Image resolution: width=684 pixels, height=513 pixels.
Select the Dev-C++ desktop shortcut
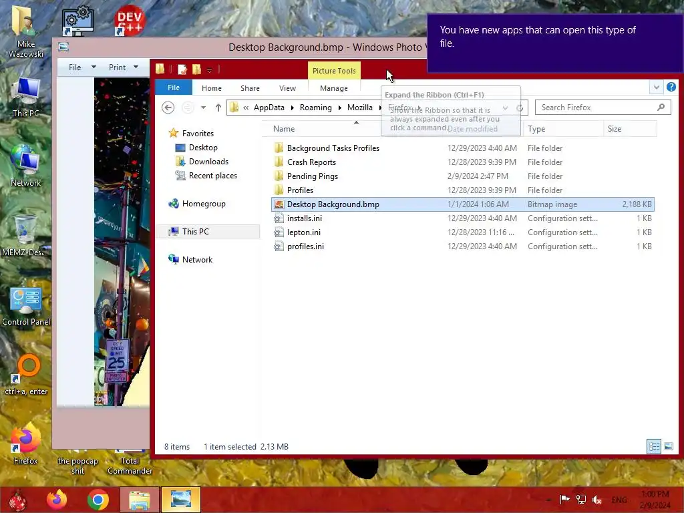tap(129, 21)
